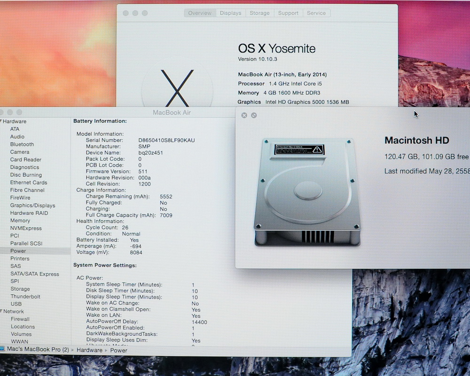Click the Amperage value -694
This screenshot has height=376, width=470.
click(135, 246)
